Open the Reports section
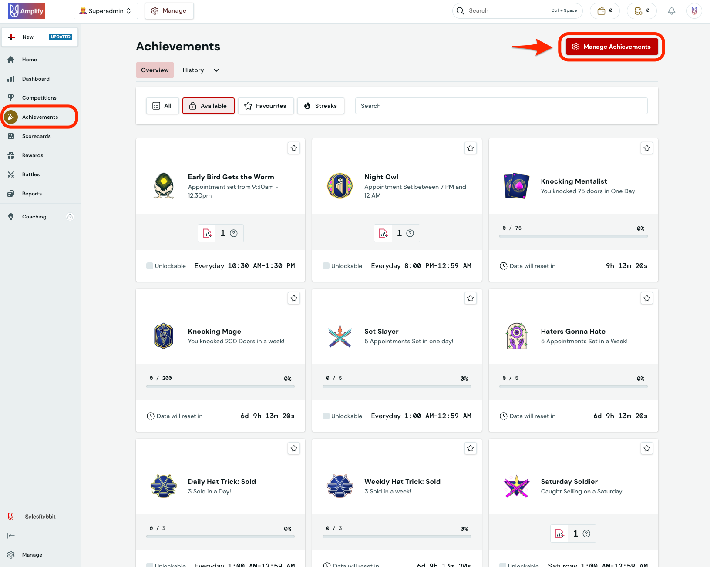 coord(32,193)
